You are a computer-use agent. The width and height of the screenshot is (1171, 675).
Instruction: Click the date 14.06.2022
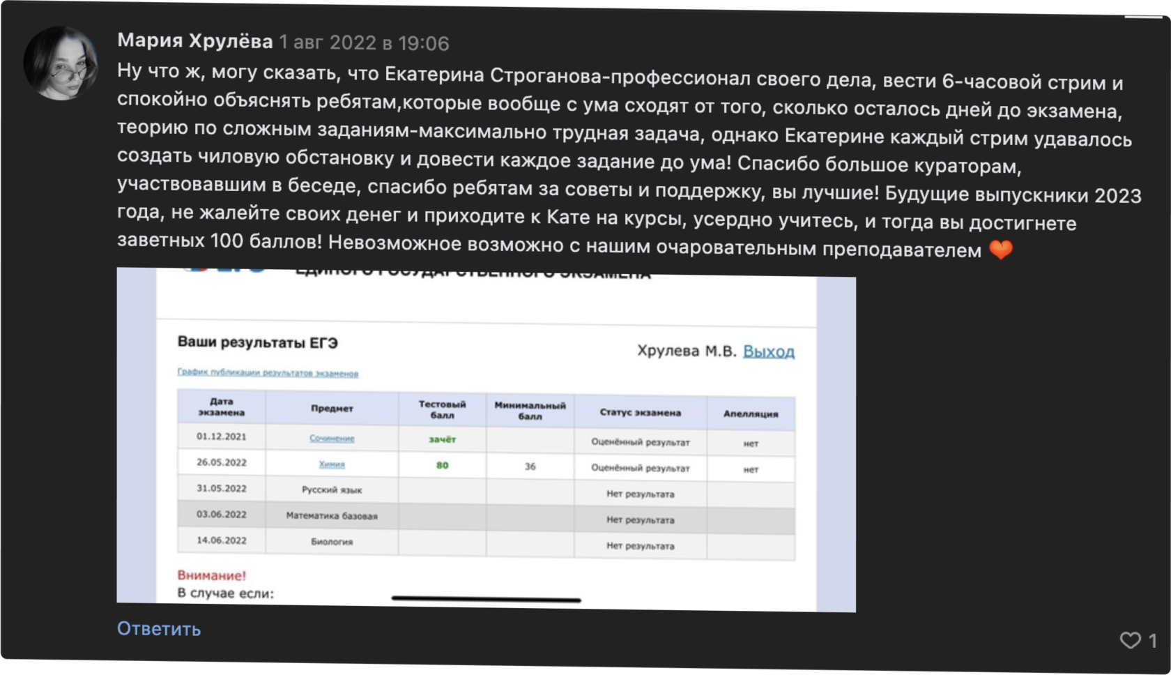222,540
